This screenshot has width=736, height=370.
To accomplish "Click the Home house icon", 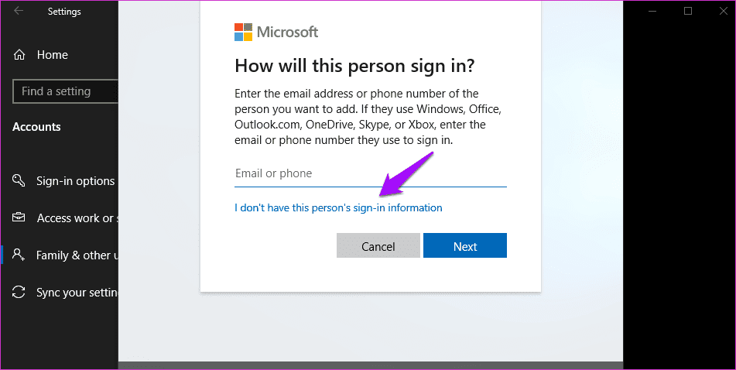I will pos(19,55).
